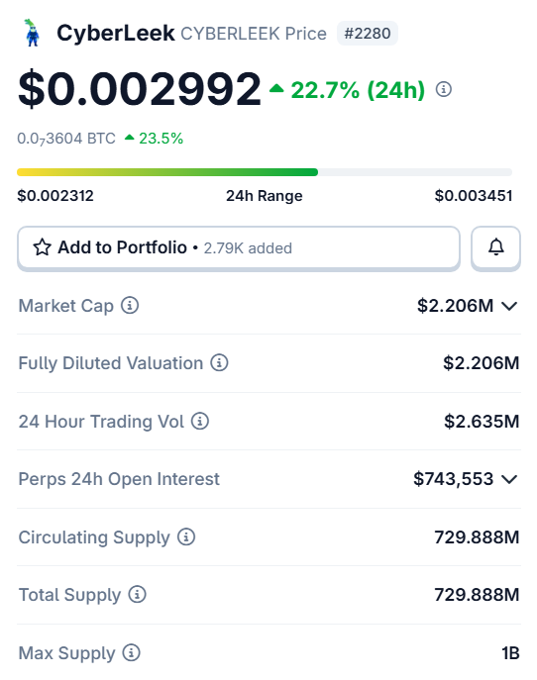Open Market Cap info tooltip icon
Viewport: 537px width, 680px height.
[130, 305]
